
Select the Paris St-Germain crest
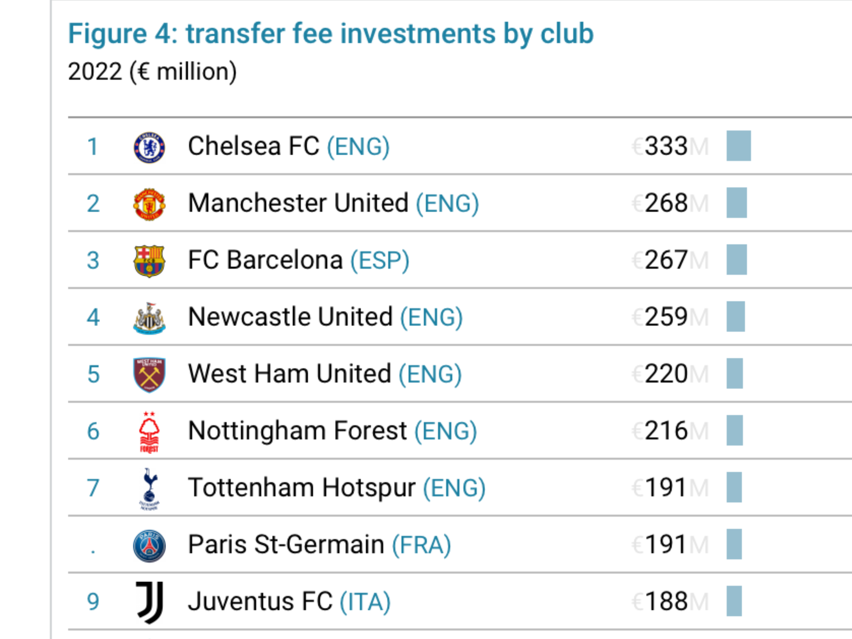149,546
